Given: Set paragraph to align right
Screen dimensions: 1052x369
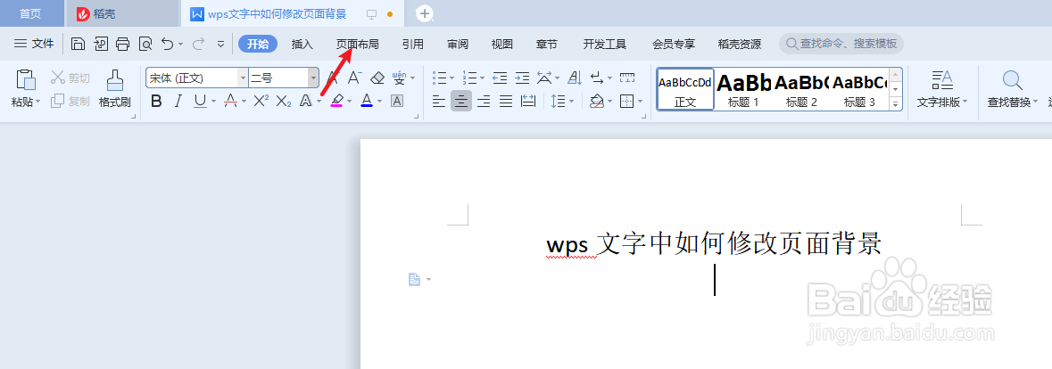Looking at the screenshot, I should (483, 101).
